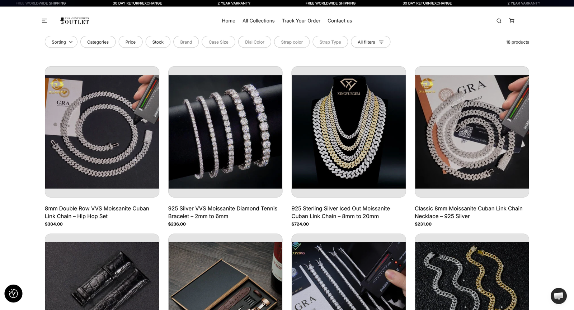Image resolution: width=574 pixels, height=310 pixels.
Task: Open the hamburger menu icon
Action: [44, 21]
